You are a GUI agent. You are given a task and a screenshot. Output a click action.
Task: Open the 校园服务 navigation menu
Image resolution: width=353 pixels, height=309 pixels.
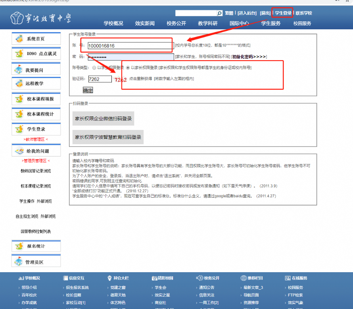coord(302,23)
